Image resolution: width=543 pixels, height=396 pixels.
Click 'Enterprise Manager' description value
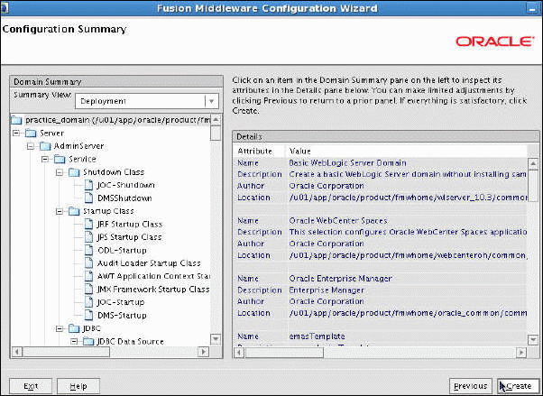coord(327,290)
